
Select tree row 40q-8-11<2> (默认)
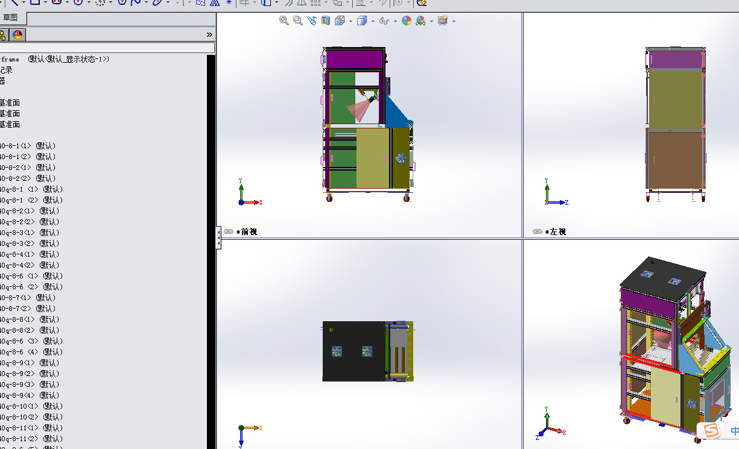[x=31, y=439]
